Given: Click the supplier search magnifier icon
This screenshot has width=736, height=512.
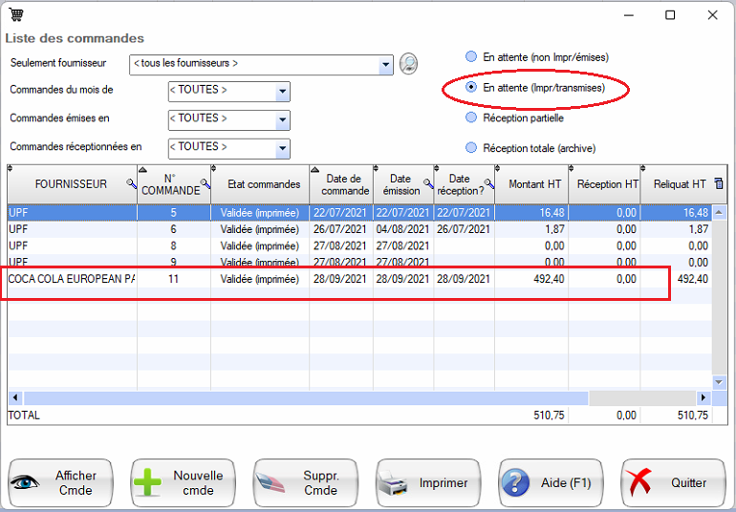Looking at the screenshot, I should pos(408,64).
